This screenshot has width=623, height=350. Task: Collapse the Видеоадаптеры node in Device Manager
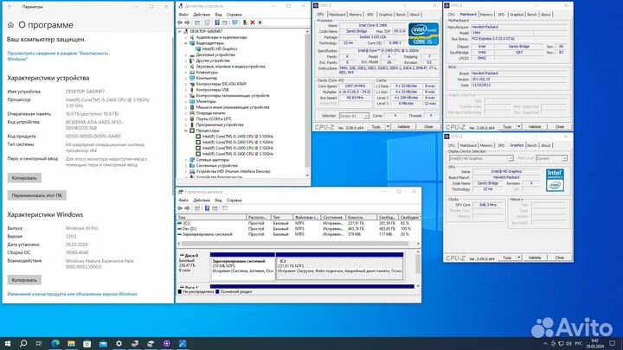(x=186, y=43)
